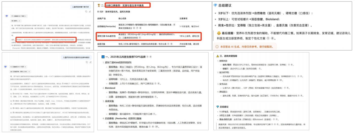This screenshot has width=355, height=133.
Task: Click guide item 剂型选择
Action: point(224,61)
